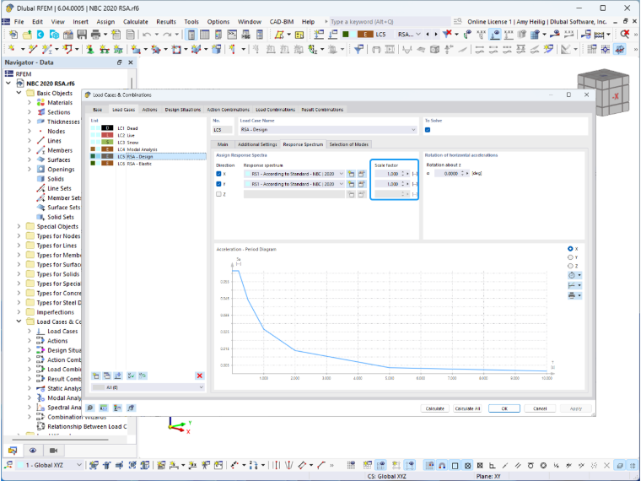This screenshot has height=481, width=641.
Task: Click new response spectrum icon for X direction
Action: (351, 174)
